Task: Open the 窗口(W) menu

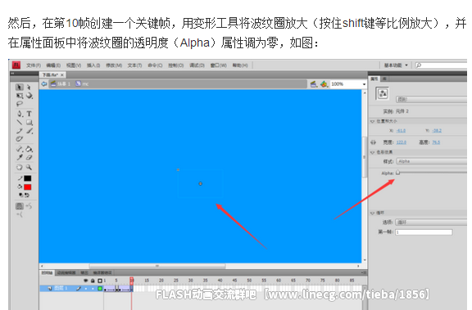Action: (x=218, y=65)
